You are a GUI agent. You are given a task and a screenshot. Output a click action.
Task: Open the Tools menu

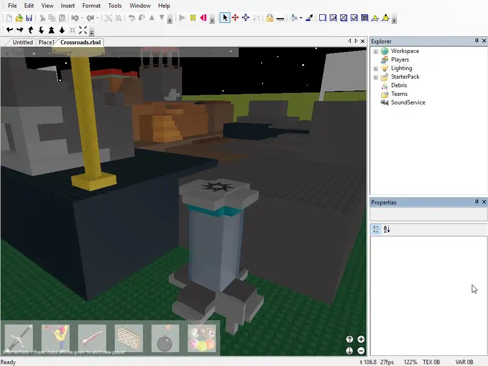click(x=115, y=6)
